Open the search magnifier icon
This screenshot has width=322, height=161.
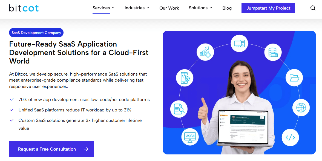pos(313,8)
